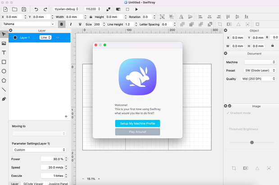Align objects to bottom edge

246,17
